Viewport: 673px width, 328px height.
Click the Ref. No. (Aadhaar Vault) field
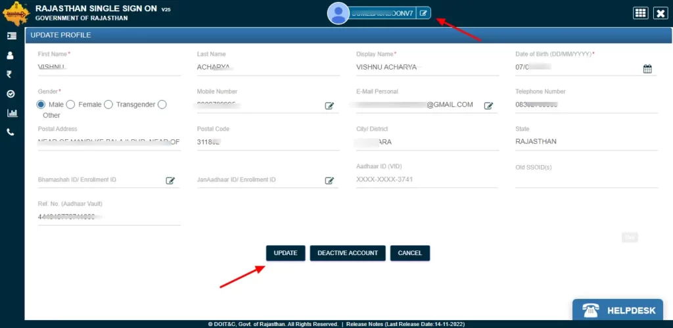click(109, 217)
